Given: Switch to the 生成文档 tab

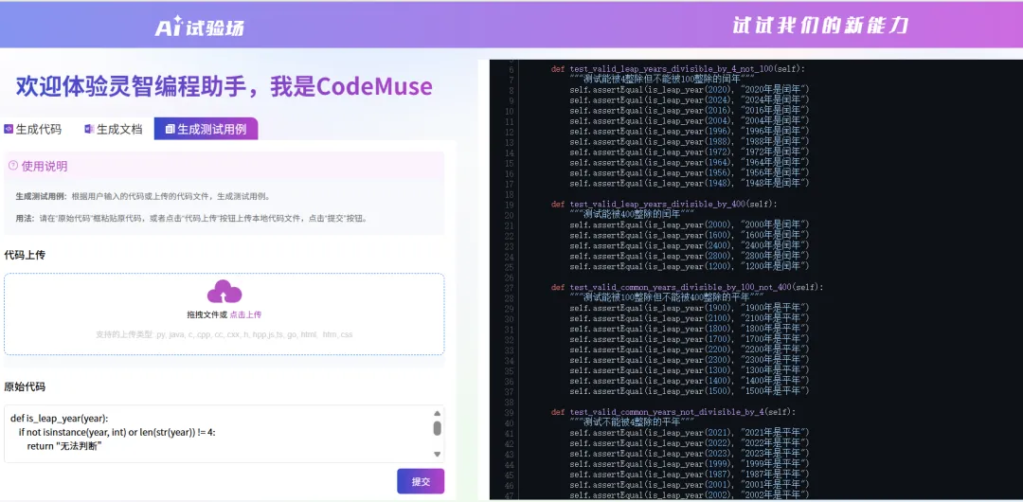Looking at the screenshot, I should click(114, 129).
